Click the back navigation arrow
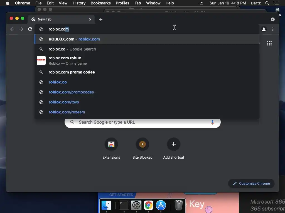This screenshot has height=213, width=285. [12, 29]
